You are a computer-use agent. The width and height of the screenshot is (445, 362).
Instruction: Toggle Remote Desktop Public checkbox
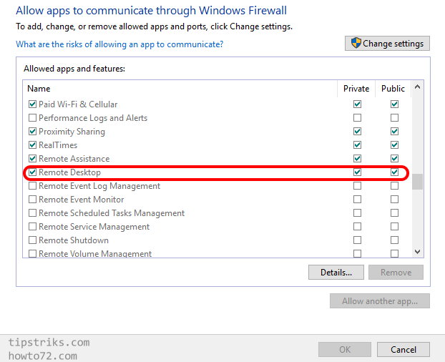[394, 172]
